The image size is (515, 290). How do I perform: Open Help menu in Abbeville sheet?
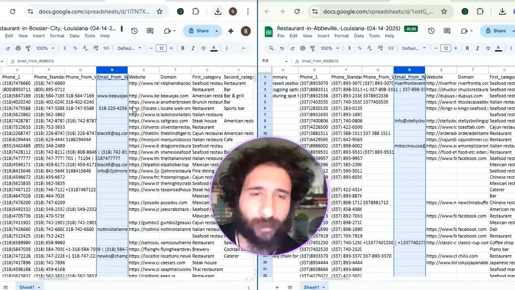tap(389, 36)
